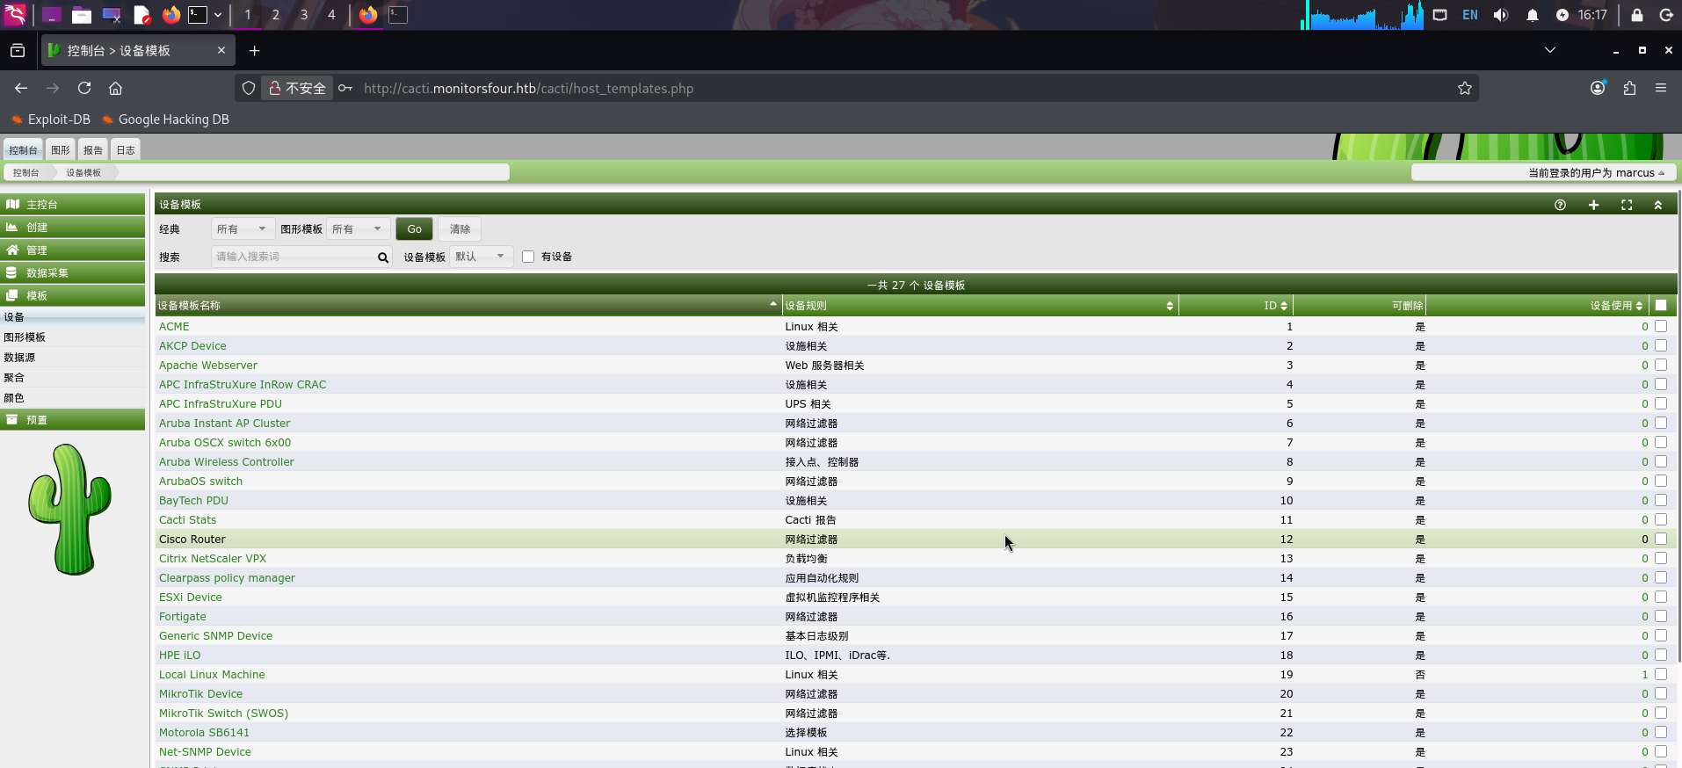Open the 设备模板 dropdown set to 默认

coord(482,257)
